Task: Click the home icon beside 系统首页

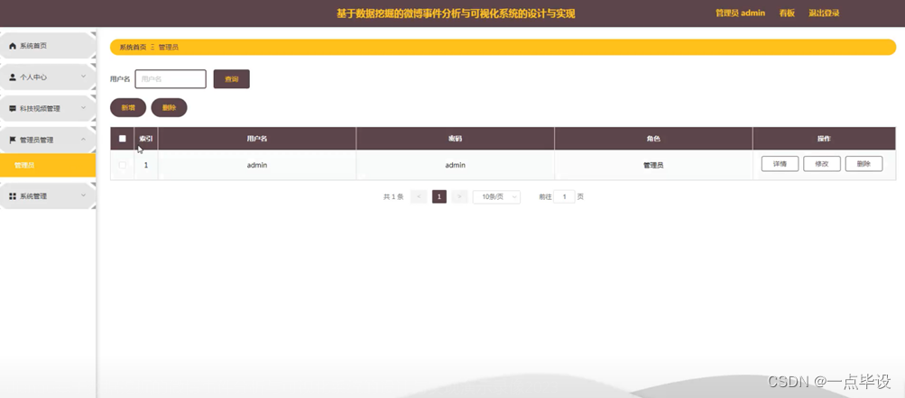Action: point(13,46)
